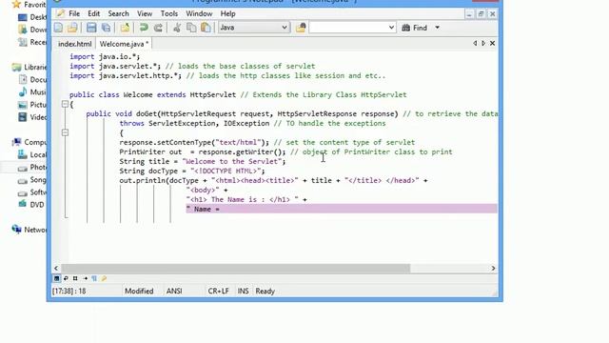This screenshot has height=343, width=609.
Task: Click the Open file toolbar icon
Action: [72, 28]
